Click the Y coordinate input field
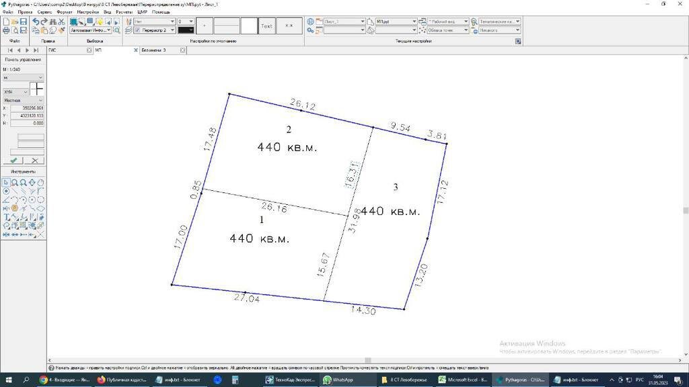Screen dimensions: 689x387 [x=27, y=116]
